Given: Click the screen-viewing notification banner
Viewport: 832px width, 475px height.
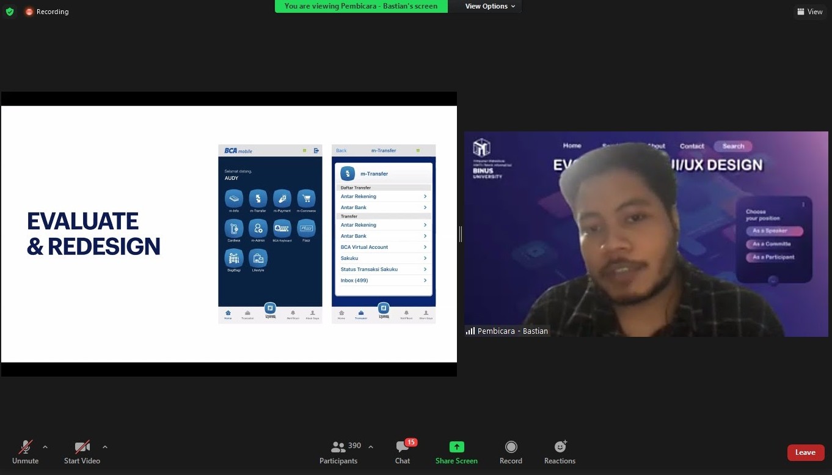Looking at the screenshot, I should point(360,6).
